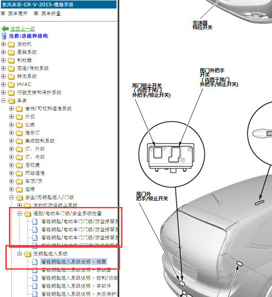Viewport: 272px width, 297px height.
Task: Select the 遥控/电动车门锁/安全系统检查 folder label
Action: pyautogui.click(x=67, y=213)
